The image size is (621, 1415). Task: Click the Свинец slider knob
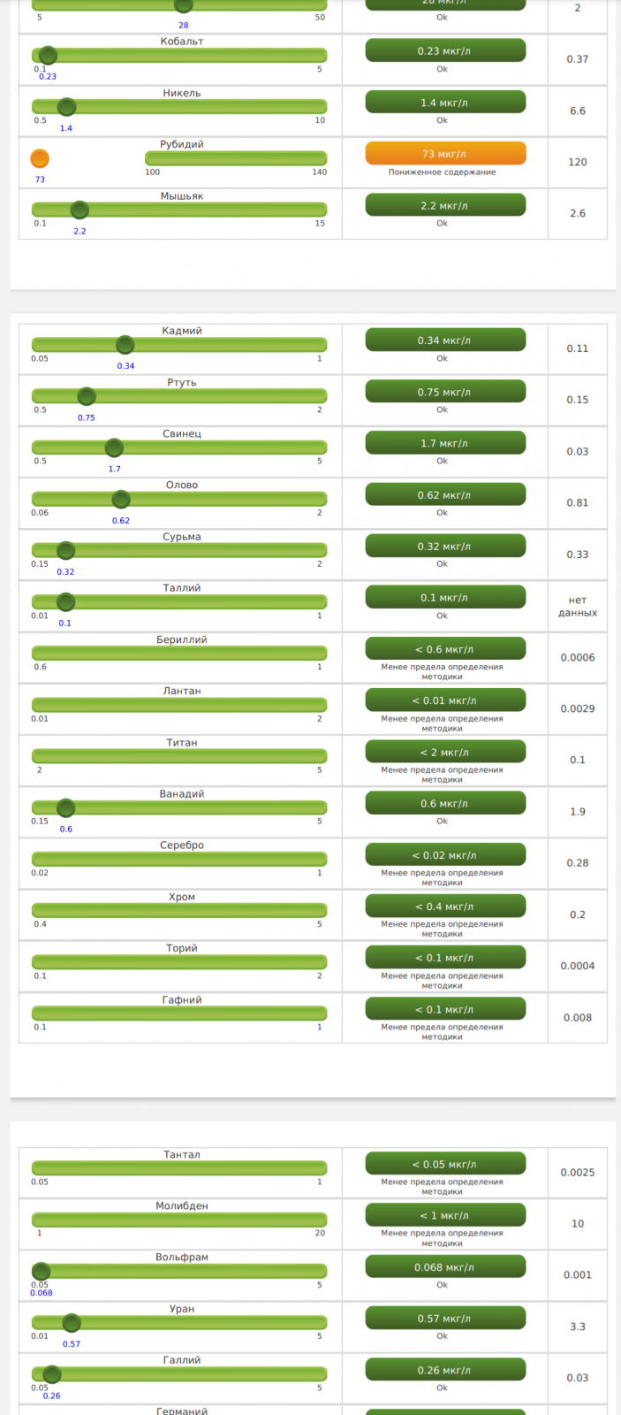pyautogui.click(x=114, y=447)
